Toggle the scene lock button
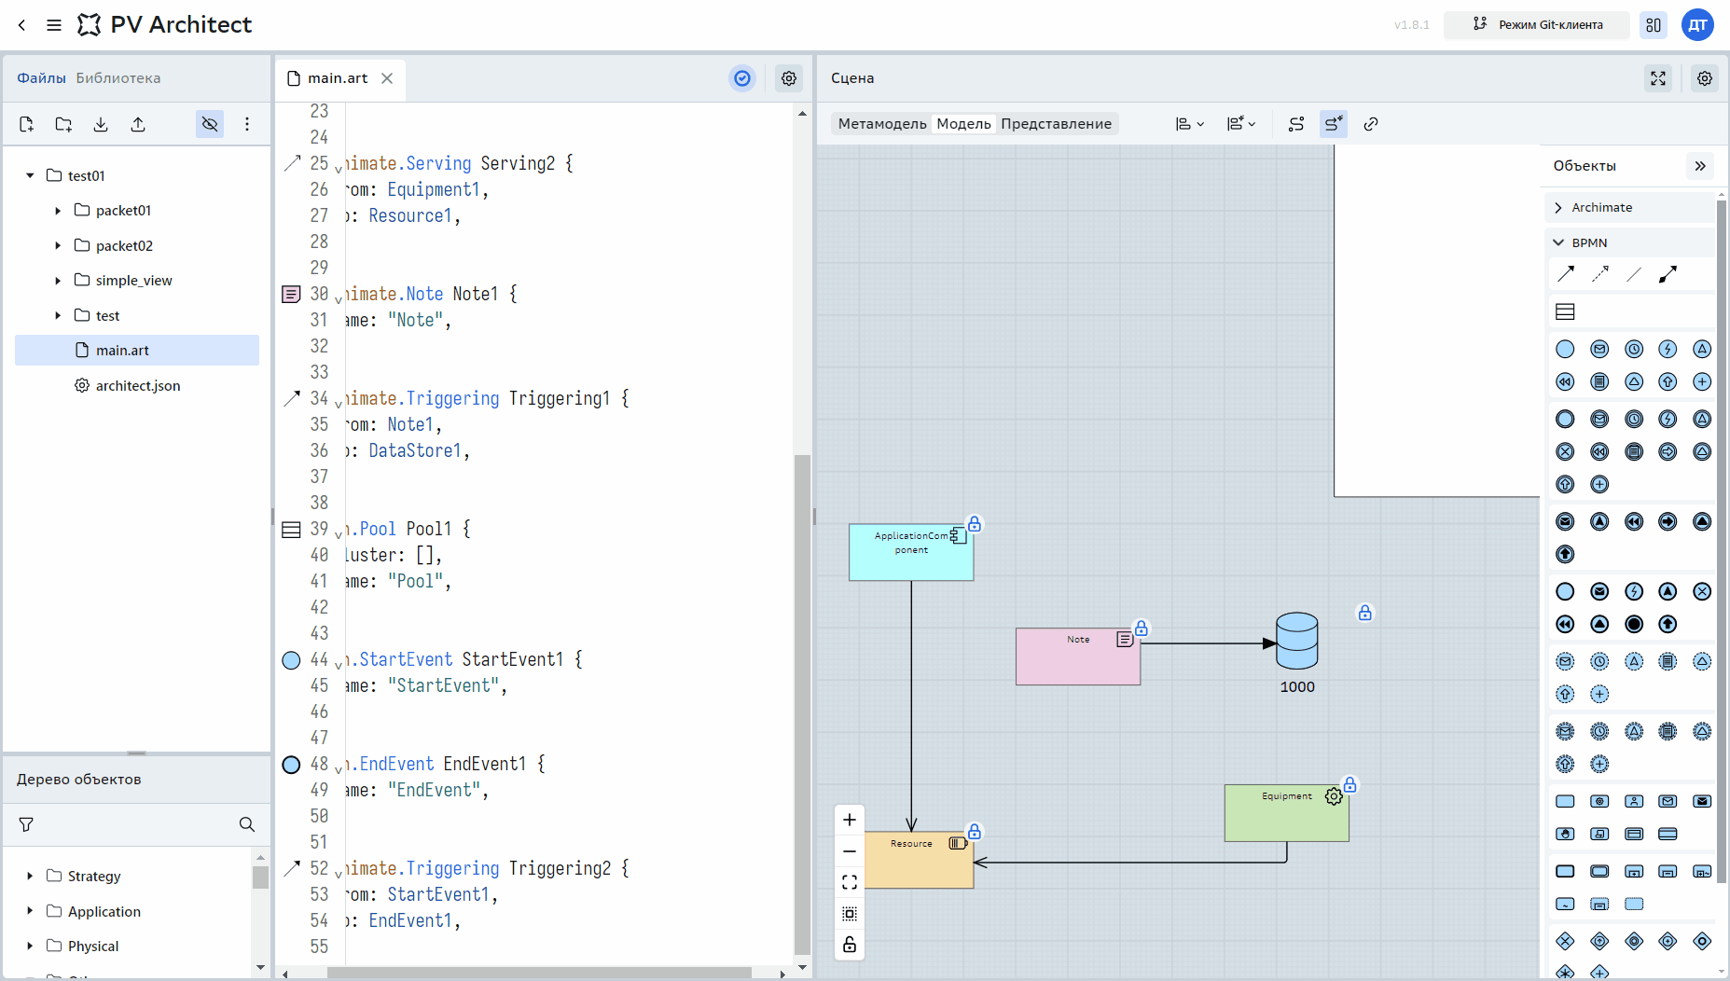The image size is (1730, 981). click(x=850, y=945)
